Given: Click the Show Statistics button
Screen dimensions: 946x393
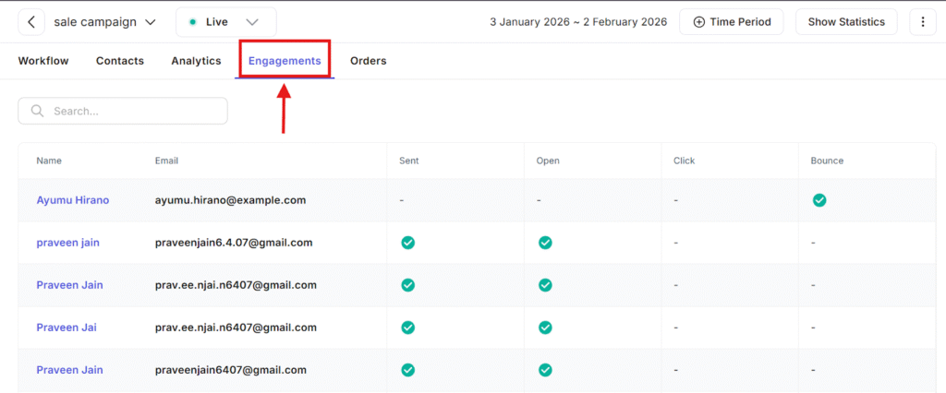Looking at the screenshot, I should pos(845,21).
